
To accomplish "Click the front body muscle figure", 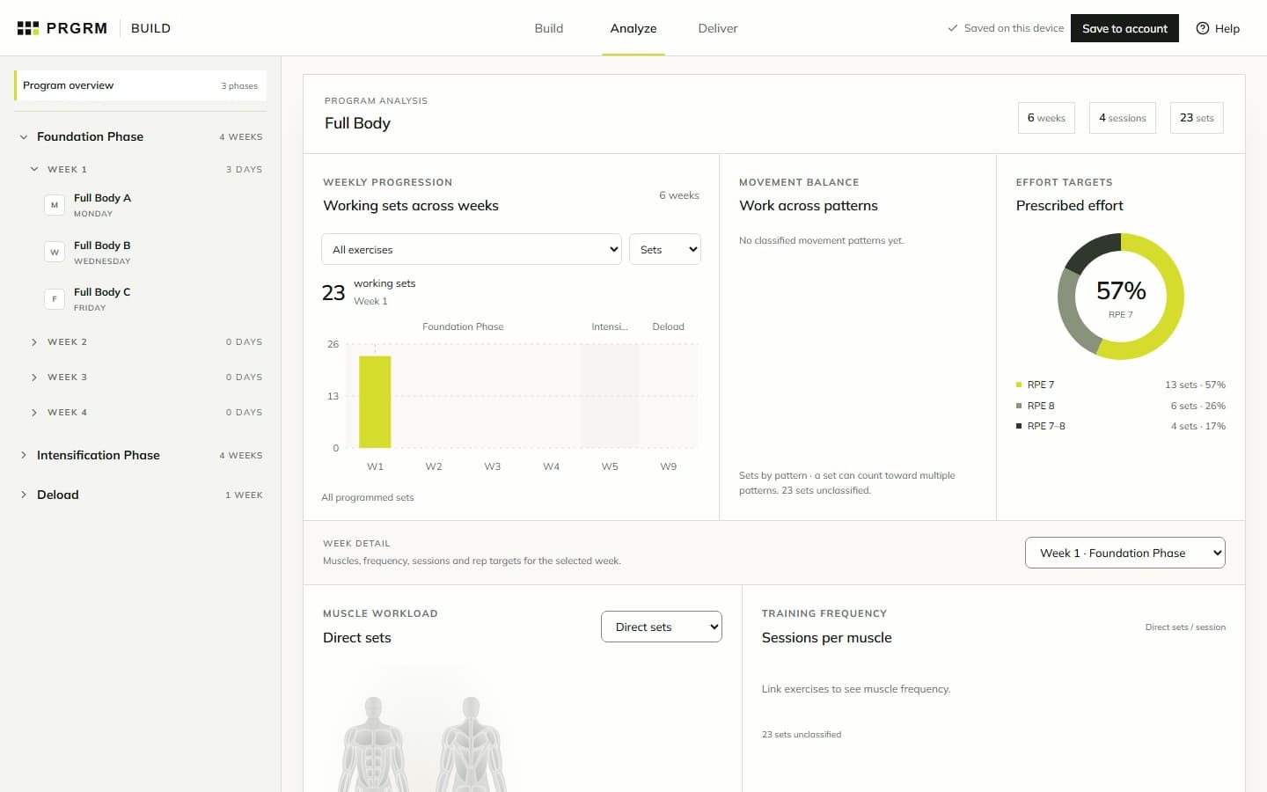I will tap(374, 744).
